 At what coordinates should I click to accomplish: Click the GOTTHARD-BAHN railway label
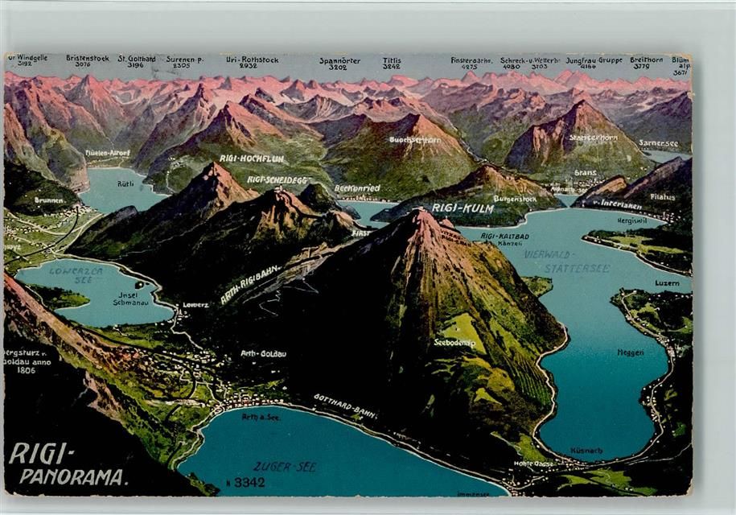coord(345,406)
